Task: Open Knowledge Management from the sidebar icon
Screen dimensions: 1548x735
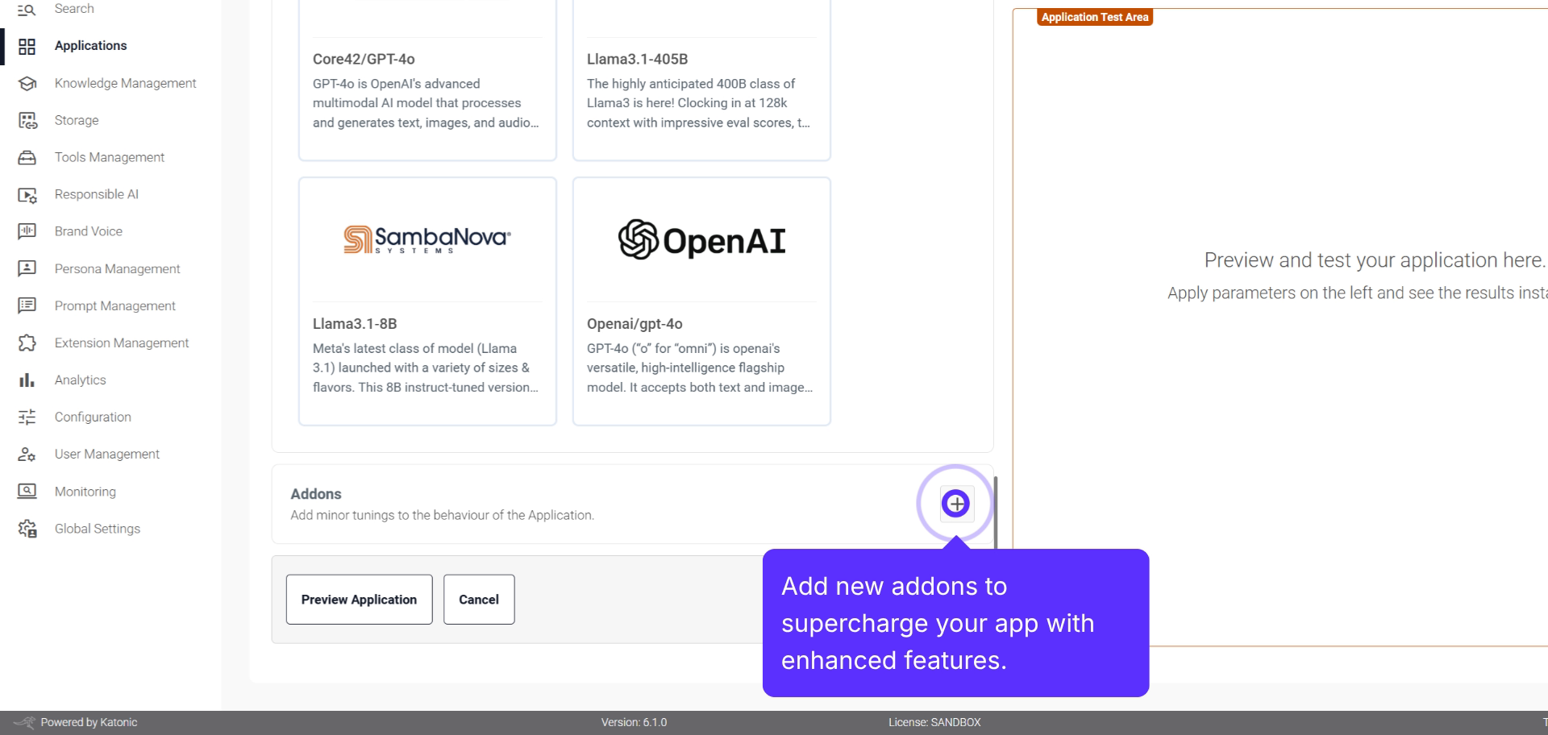Action: [27, 83]
